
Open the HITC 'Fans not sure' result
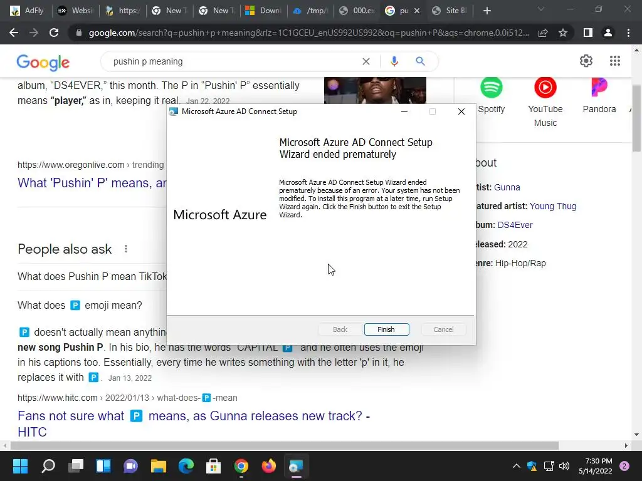194,424
